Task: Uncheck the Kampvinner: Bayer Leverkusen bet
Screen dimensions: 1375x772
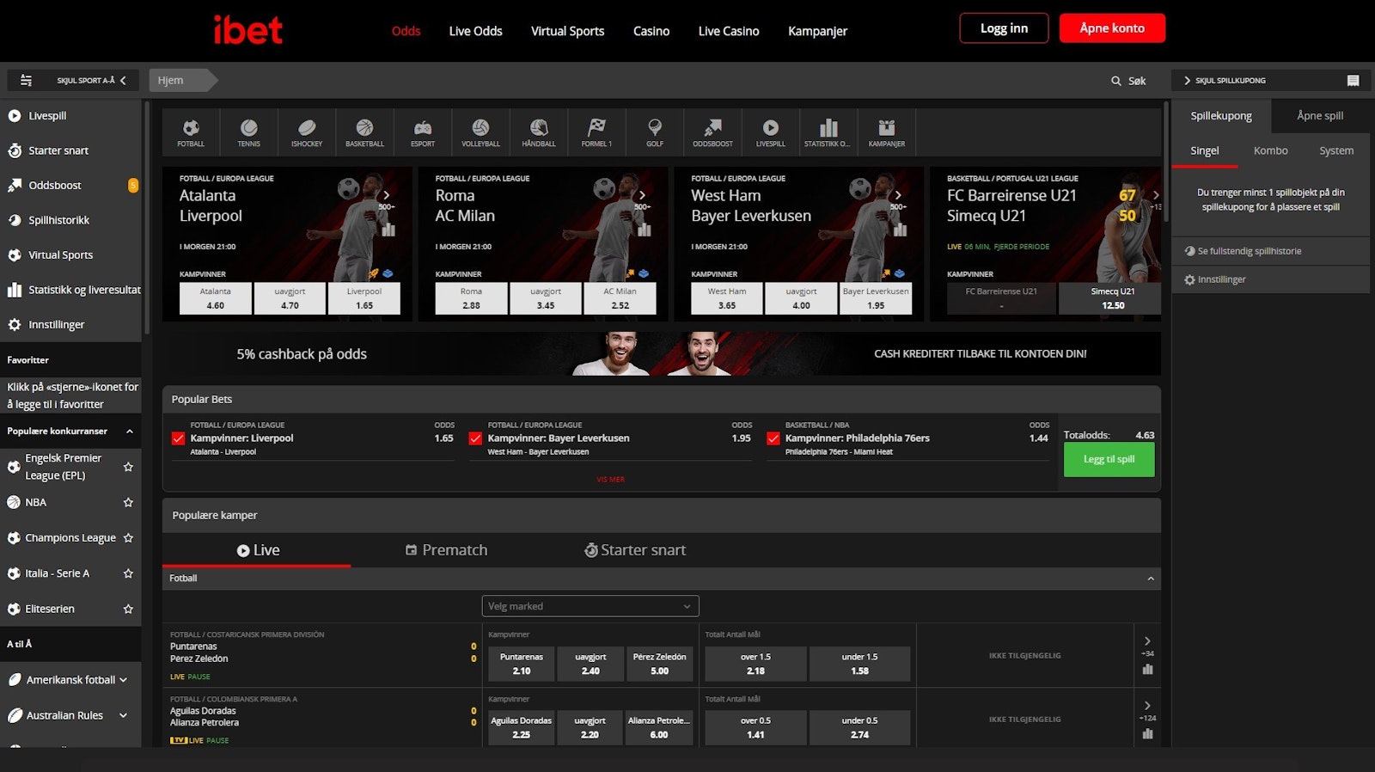Action: coord(475,438)
